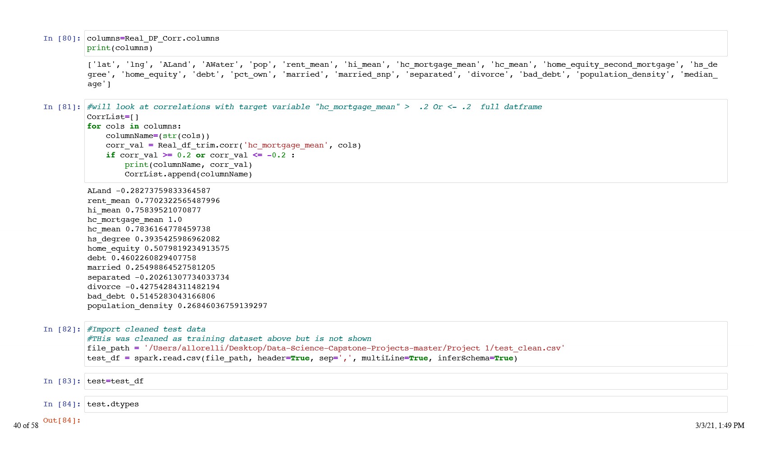The width and height of the screenshot is (758, 460).
Task: Click the 3/3/21, 1:49 PM timestamp
Action: click(x=719, y=425)
